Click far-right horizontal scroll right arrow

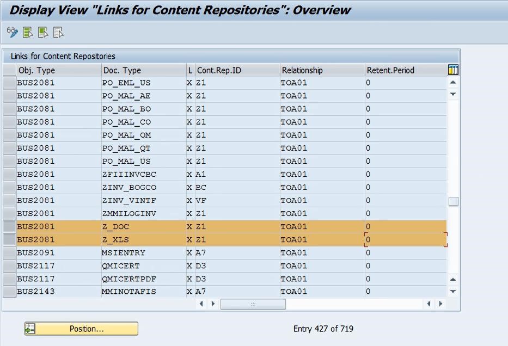click(x=440, y=304)
